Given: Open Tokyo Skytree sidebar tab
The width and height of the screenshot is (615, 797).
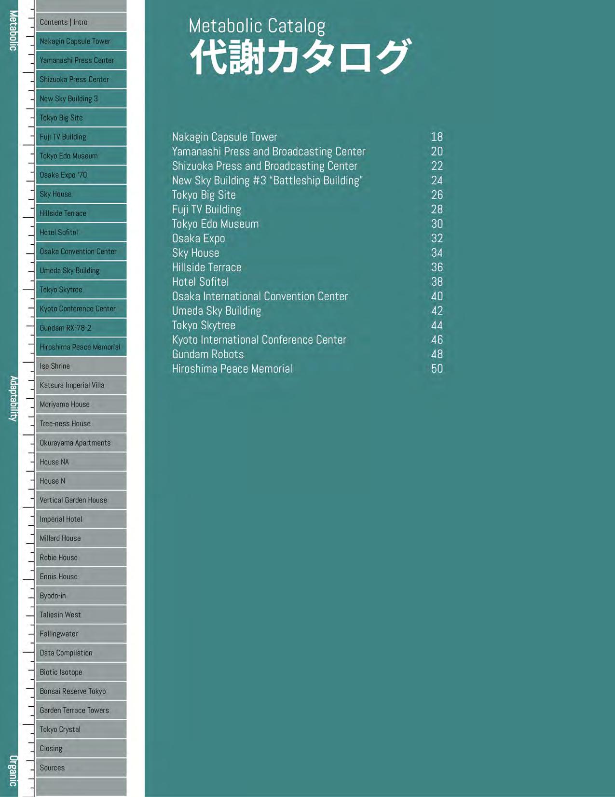Looking at the screenshot, I should coord(81,290).
